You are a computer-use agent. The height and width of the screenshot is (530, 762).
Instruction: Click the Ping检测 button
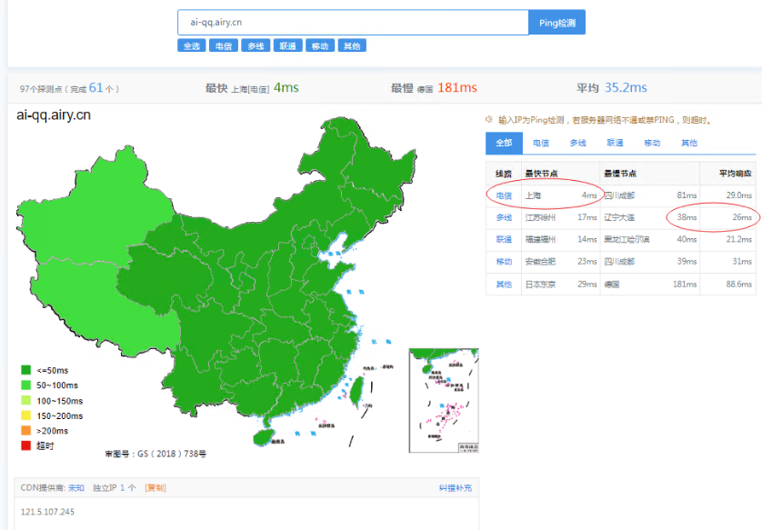pos(556,23)
